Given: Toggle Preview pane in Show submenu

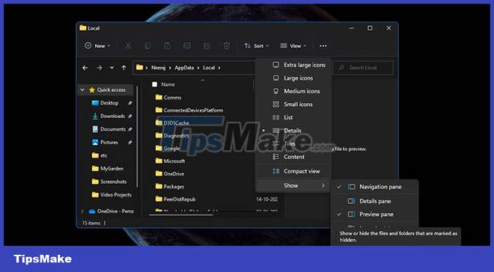Looking at the screenshot, I should point(374,214).
